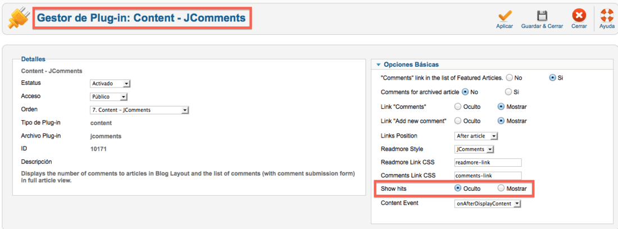
Task: Collapse the Opciones Básicas panel arrow
Action: tap(378, 65)
